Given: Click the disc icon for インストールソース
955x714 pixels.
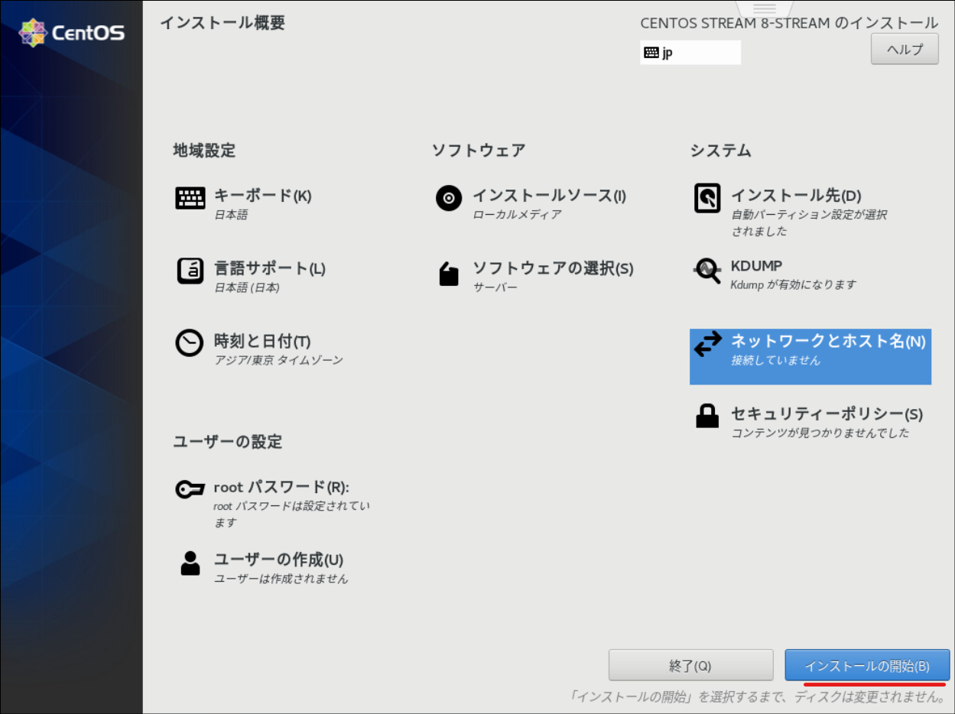Looking at the screenshot, I should coord(449,198).
